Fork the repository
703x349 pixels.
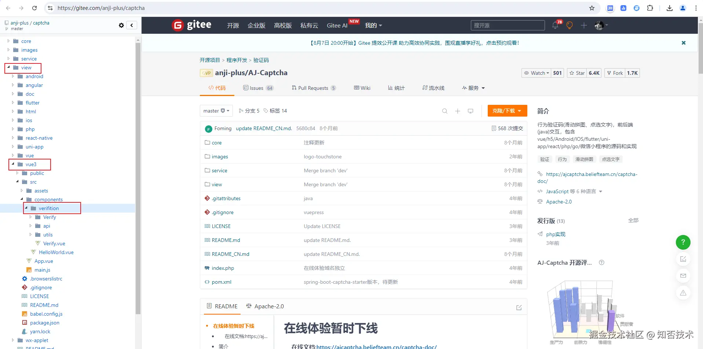[x=615, y=73]
